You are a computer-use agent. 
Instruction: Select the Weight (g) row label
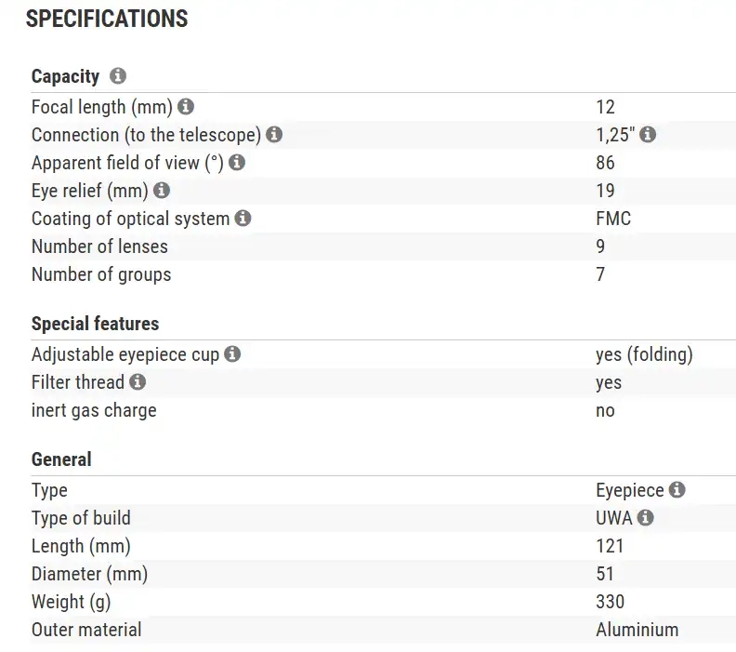71,602
